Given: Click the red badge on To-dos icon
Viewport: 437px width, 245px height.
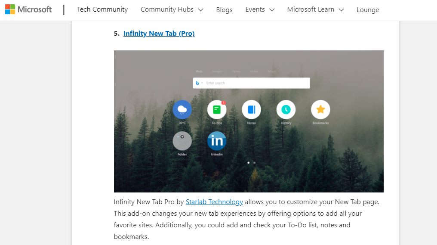Looking at the screenshot, I should tap(224, 102).
